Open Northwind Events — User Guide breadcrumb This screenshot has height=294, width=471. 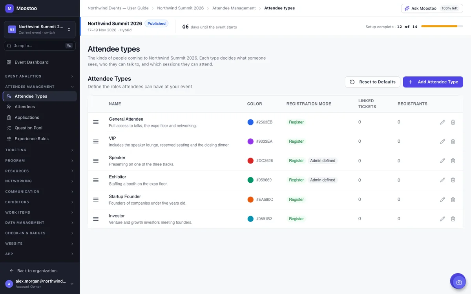coord(118,8)
